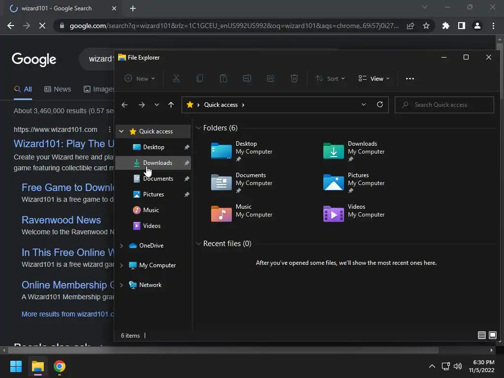
Task: Open Chrome's side panel icon
Action: pos(462,26)
